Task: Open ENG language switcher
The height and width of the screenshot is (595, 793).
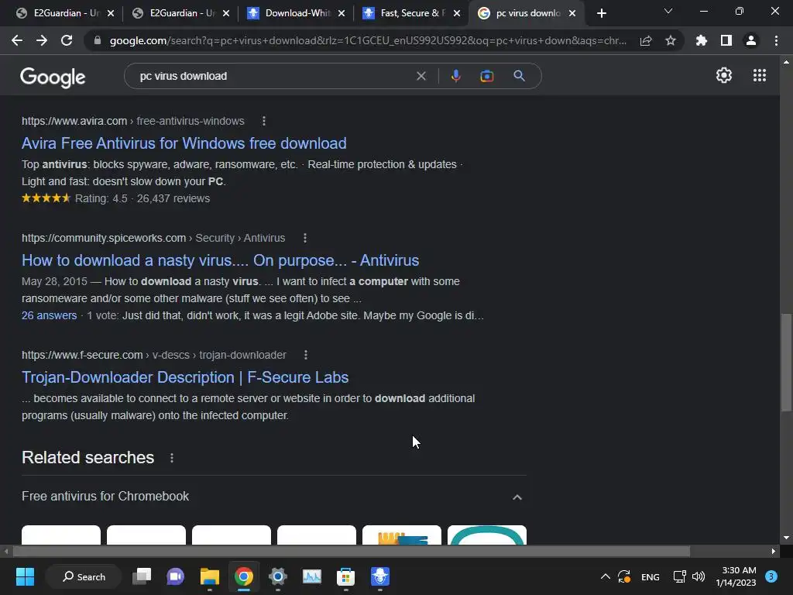Action: click(x=650, y=576)
